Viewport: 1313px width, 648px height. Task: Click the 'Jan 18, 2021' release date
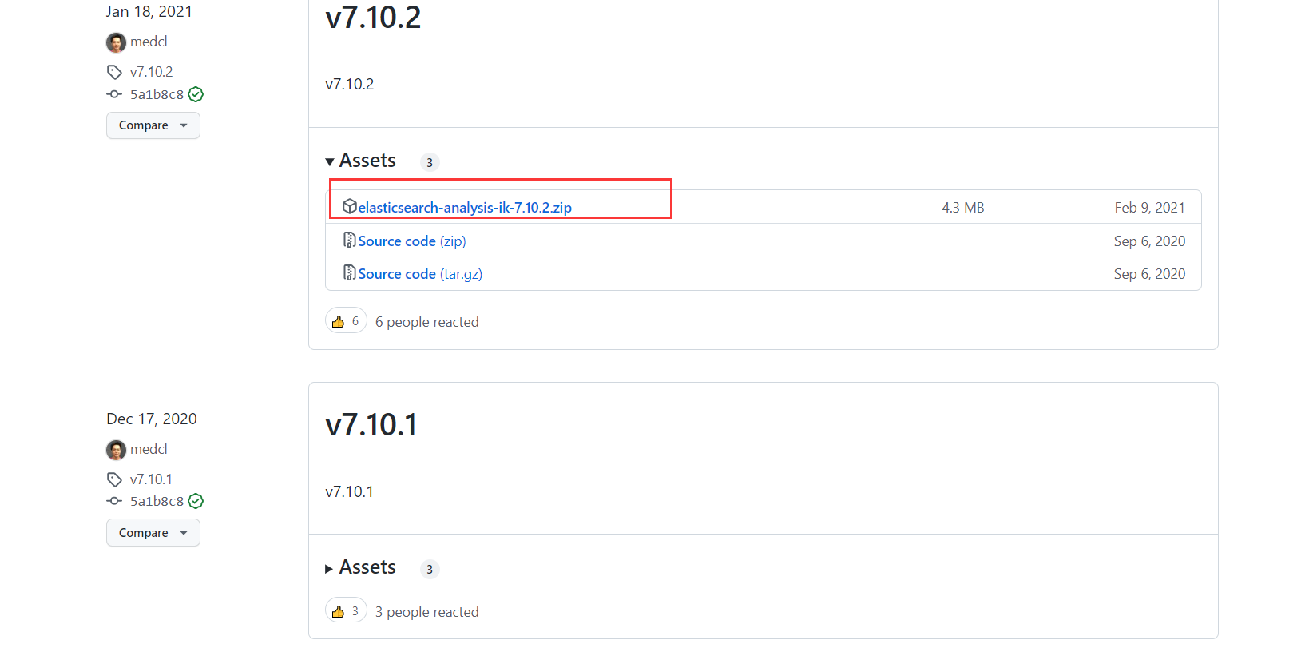(149, 12)
